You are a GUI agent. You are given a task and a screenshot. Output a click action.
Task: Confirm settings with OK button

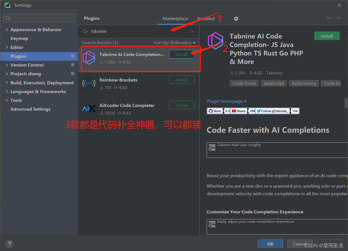[x=270, y=244]
